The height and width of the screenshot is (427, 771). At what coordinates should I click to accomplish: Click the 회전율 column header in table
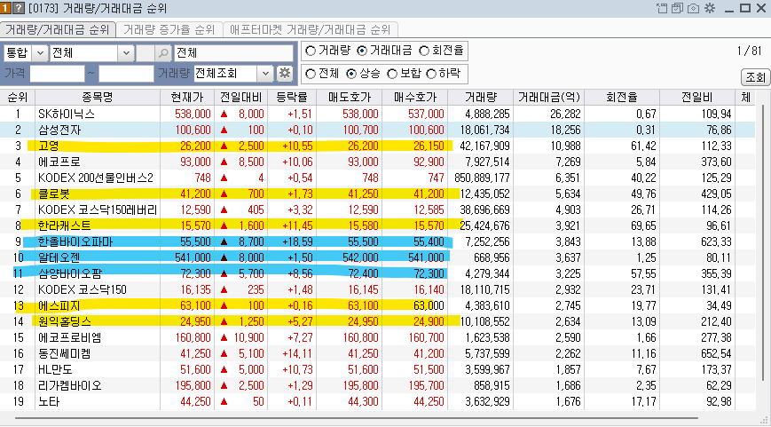click(x=622, y=98)
